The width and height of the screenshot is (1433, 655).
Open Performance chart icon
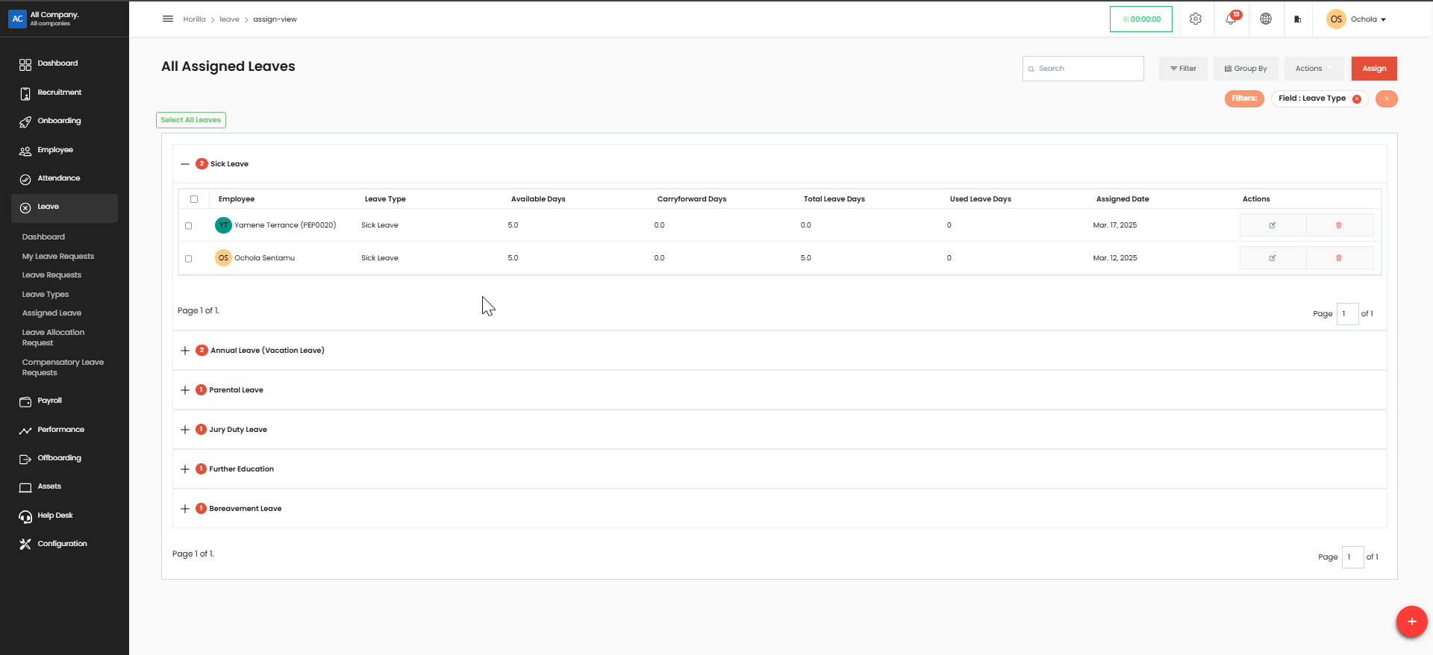pos(25,430)
